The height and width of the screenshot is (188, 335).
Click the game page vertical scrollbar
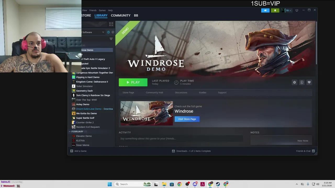pos(316,43)
